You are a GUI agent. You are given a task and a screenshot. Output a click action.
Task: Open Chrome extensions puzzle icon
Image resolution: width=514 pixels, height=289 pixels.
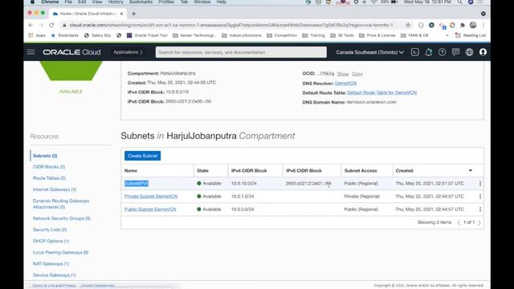tap(463, 25)
